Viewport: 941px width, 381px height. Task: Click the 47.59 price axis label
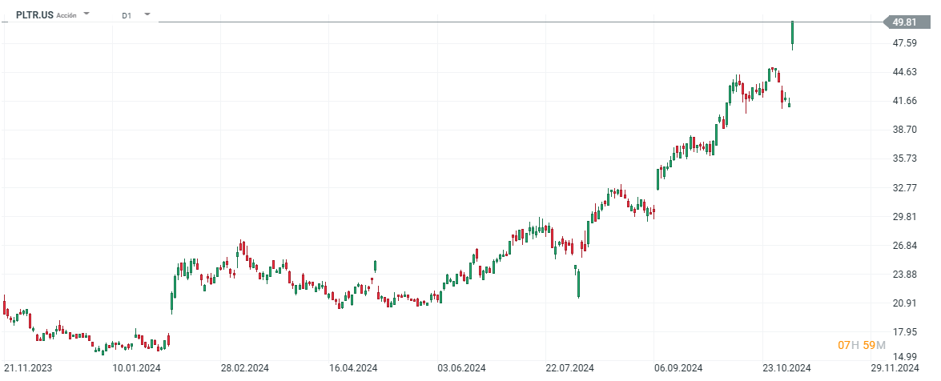click(x=905, y=43)
